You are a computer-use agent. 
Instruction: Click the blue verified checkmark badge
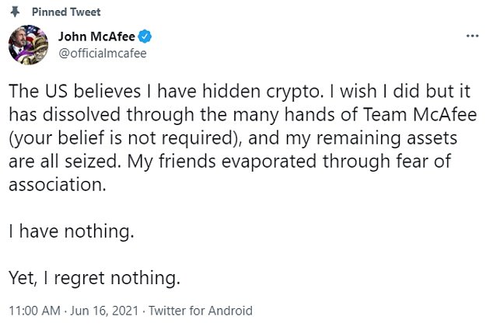click(x=145, y=36)
